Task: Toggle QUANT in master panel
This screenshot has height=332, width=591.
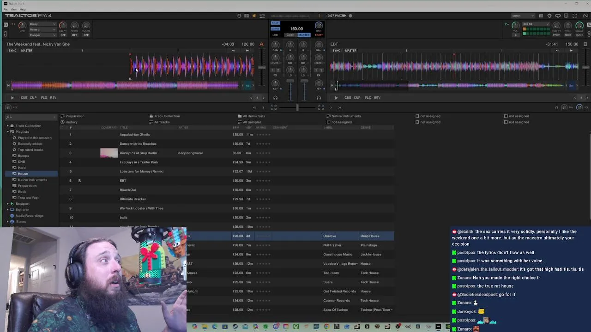Action: click(x=275, y=29)
